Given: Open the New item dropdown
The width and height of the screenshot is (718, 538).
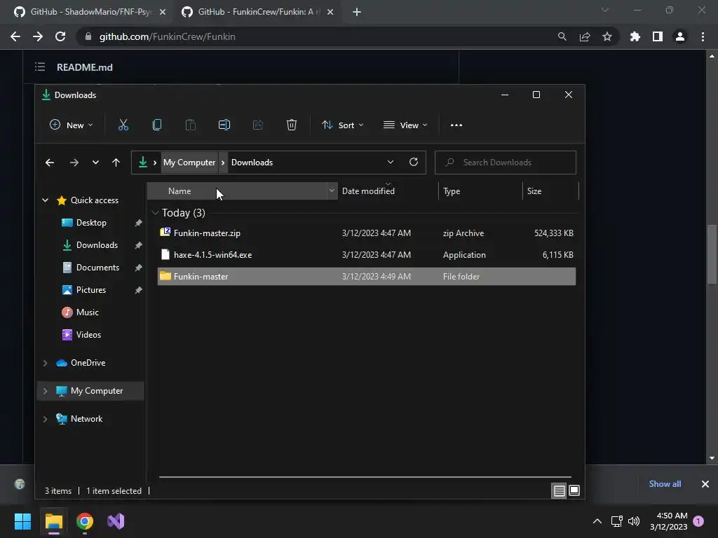Looking at the screenshot, I should point(71,125).
